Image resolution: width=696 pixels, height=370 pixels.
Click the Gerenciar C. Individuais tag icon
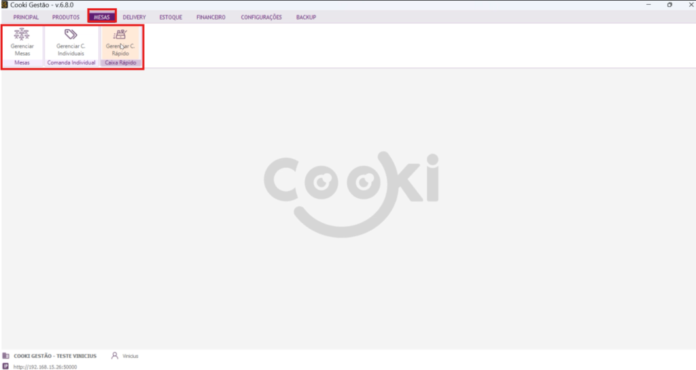pyautogui.click(x=71, y=35)
